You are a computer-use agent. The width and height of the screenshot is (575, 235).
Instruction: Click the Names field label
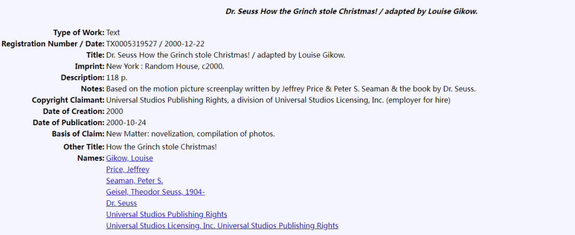(x=91, y=158)
